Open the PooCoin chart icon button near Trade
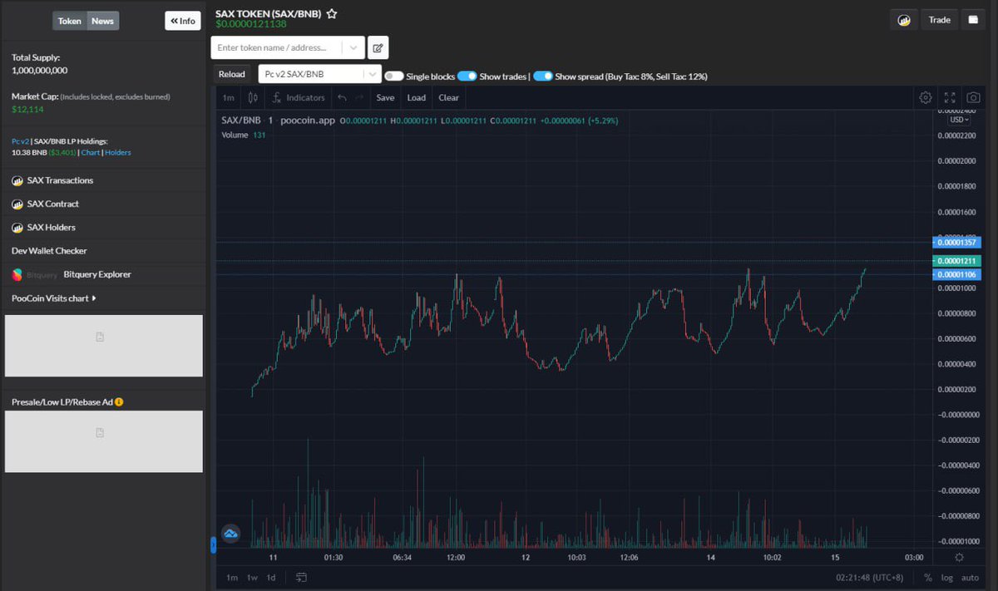 (903, 20)
